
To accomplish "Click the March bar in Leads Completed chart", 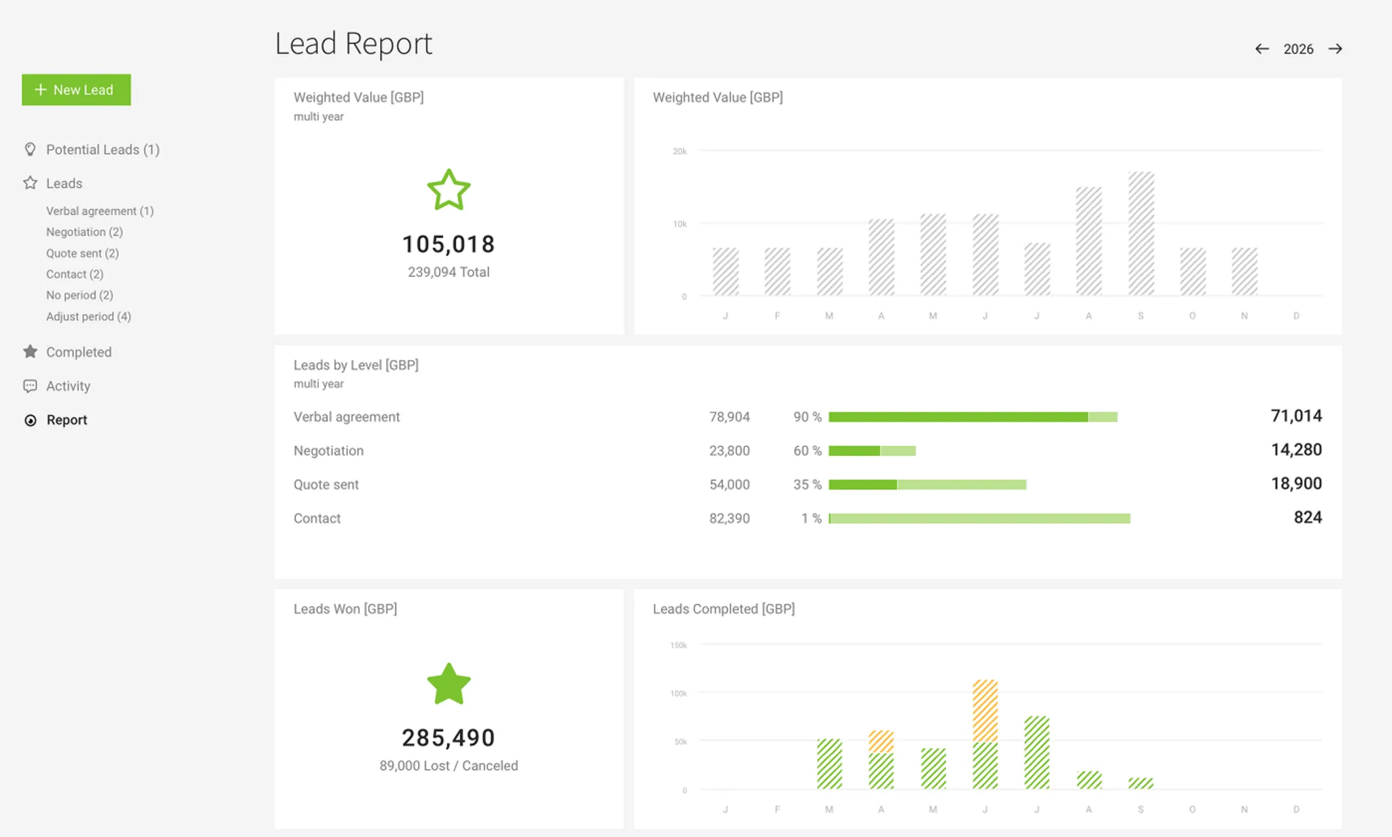I will 829,764.
